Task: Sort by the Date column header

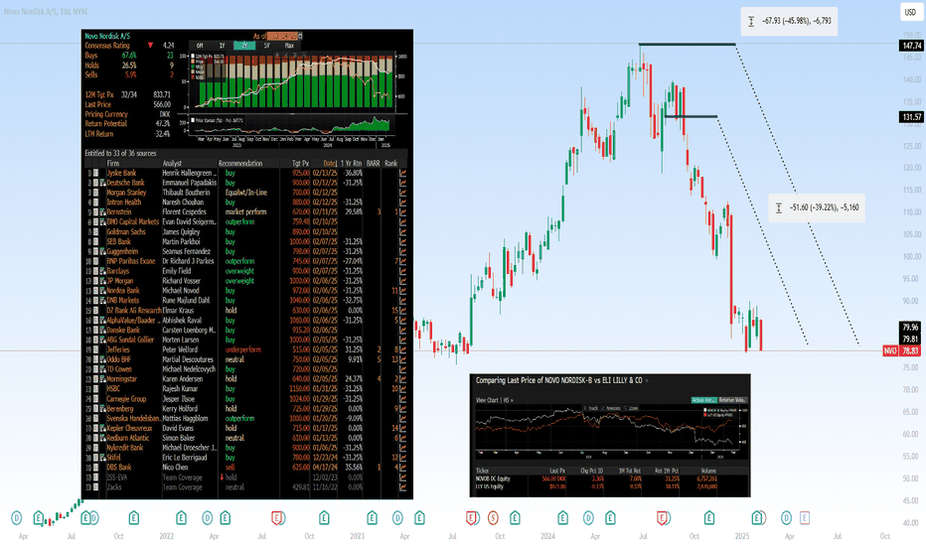Action: point(330,164)
